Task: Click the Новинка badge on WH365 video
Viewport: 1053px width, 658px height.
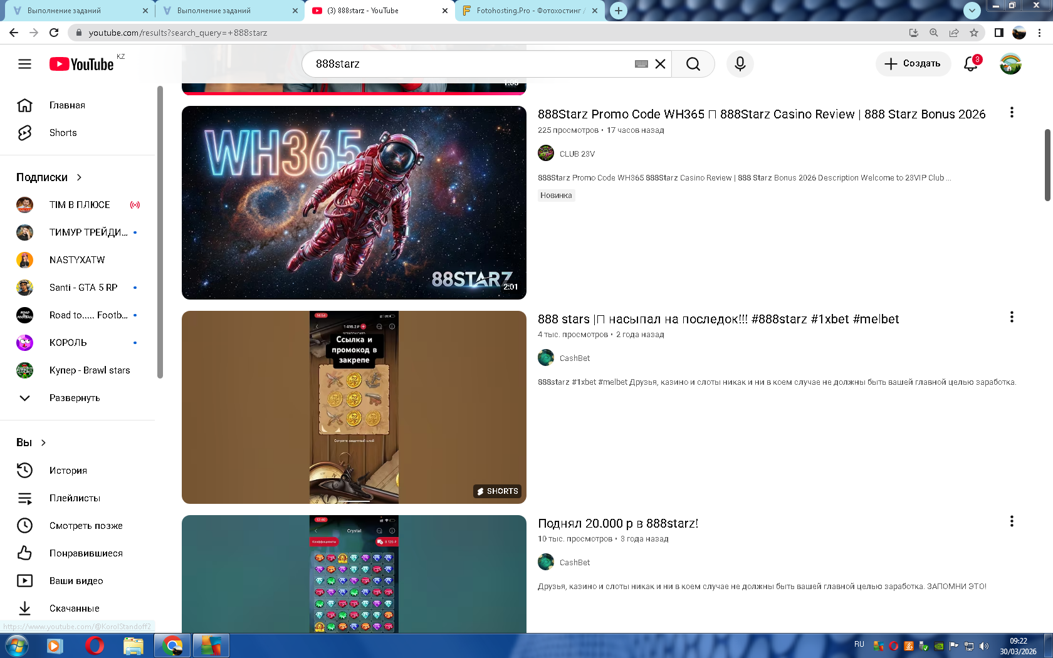Action: (x=556, y=196)
